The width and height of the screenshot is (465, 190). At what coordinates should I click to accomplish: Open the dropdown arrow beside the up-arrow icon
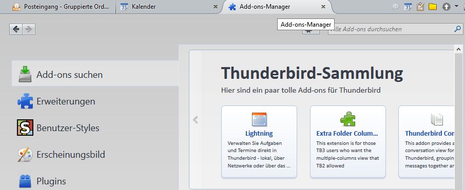click(x=456, y=6)
